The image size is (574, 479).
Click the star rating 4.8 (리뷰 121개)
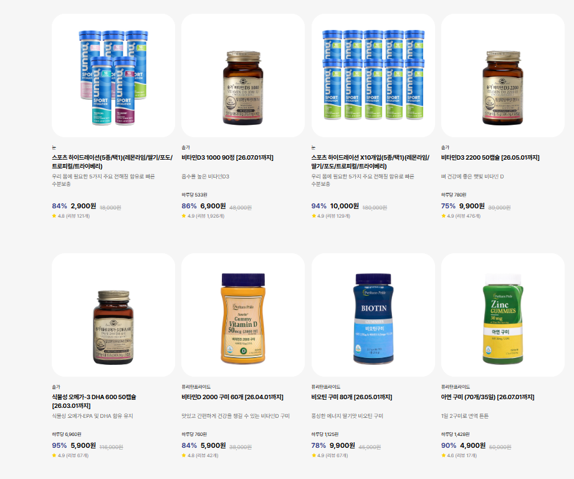(x=71, y=216)
